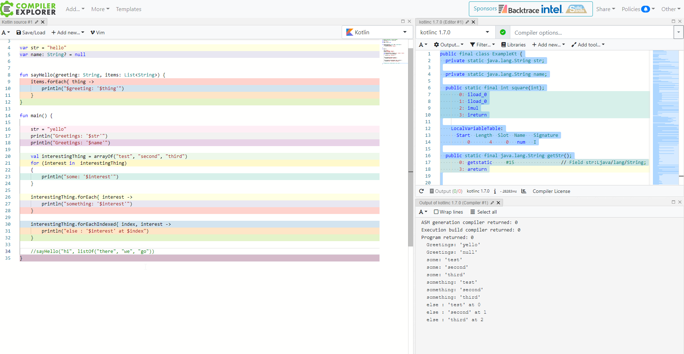684x354 pixels.
Task: Rename the kotlinc 1.7.0 editor tab with pencil icon
Action: (467, 22)
